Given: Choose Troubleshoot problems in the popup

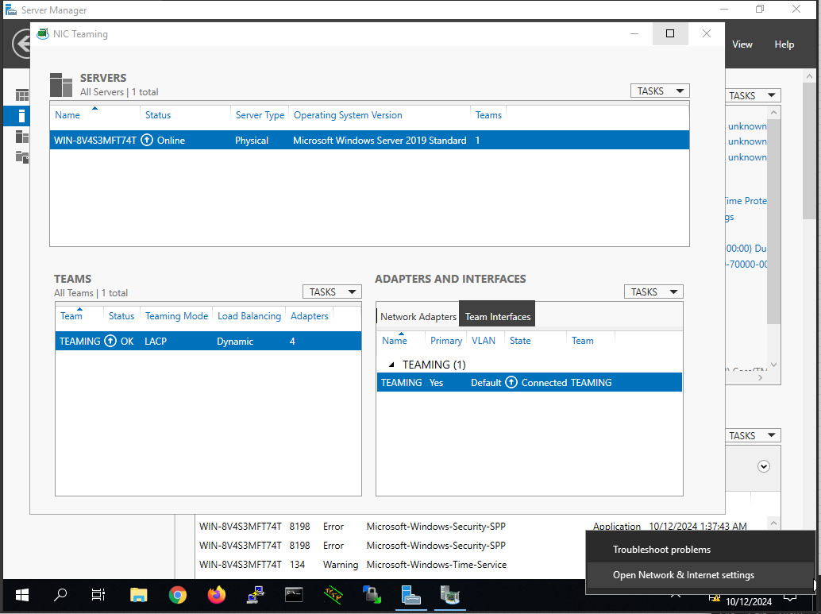Looking at the screenshot, I should (661, 550).
